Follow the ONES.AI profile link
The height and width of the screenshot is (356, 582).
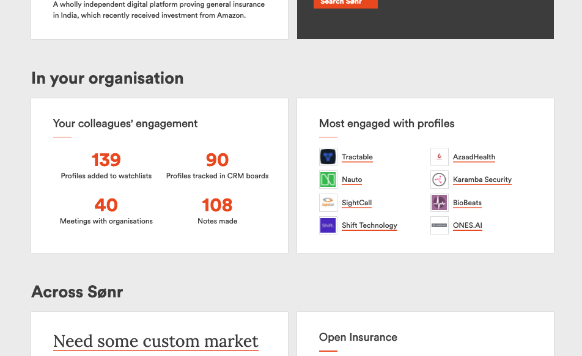(468, 225)
